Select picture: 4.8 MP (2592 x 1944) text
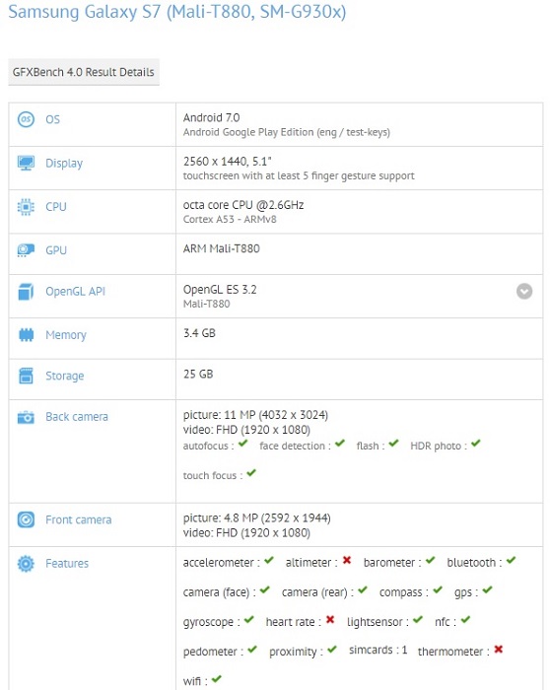The height and width of the screenshot is (690, 550). (x=257, y=517)
